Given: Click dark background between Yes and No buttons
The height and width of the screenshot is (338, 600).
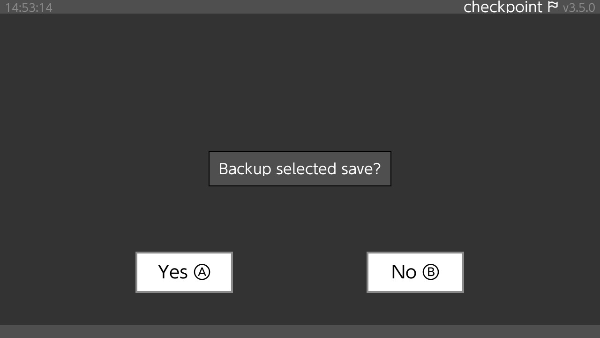Looking at the screenshot, I should click(x=300, y=272).
